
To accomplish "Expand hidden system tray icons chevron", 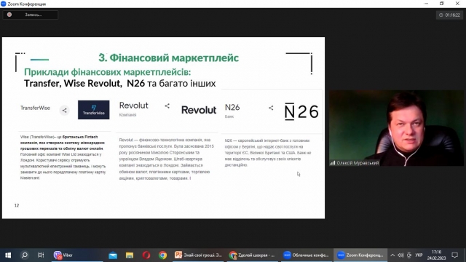I will 392,255.
